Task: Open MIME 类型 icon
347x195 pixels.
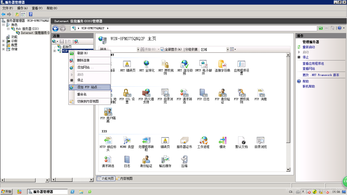Action: [x=127, y=140]
